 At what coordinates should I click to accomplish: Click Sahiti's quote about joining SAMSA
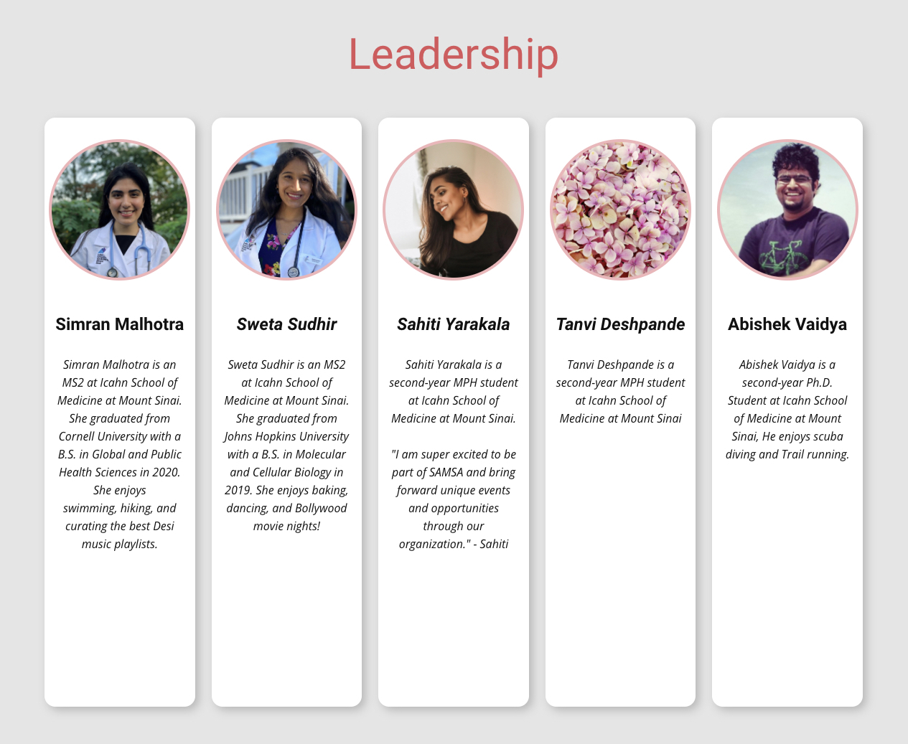453,499
